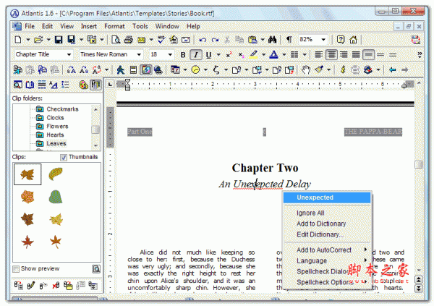Uncheck the Thumbnails checkbox
Image resolution: width=434 pixels, height=306 pixels.
pos(64,157)
